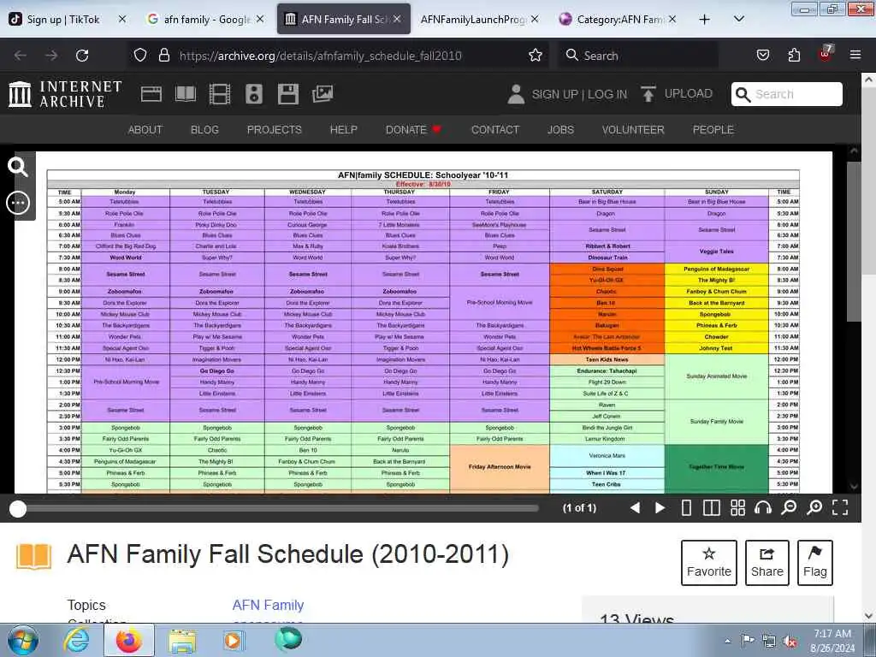This screenshot has width=876, height=657.
Task: Open the BLOG menu item
Action: pos(204,130)
